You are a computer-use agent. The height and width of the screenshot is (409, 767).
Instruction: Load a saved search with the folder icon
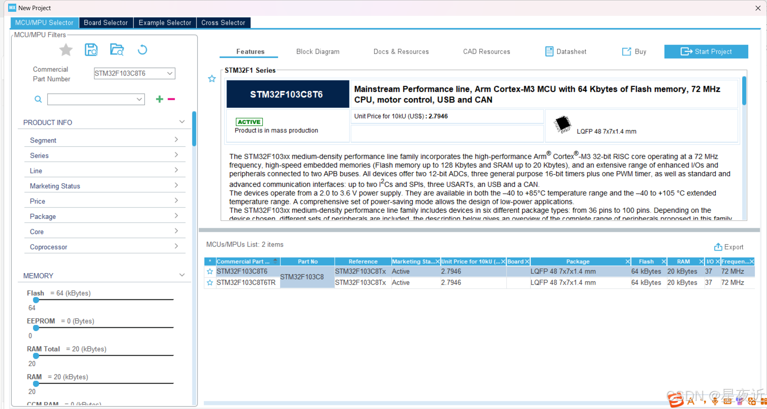117,50
